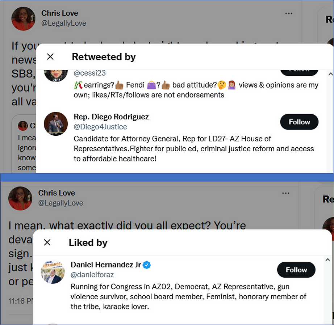Open @LegallyLove handle in top tweet
Viewport: 334px width, 325px height.
63,23
